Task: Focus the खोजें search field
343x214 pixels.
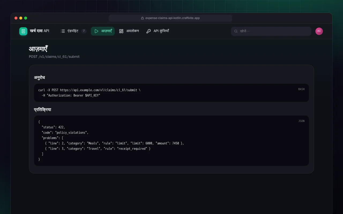Action: coord(271,31)
